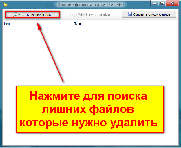Click the magnifier icon on the search button

pyautogui.click(x=15, y=14)
